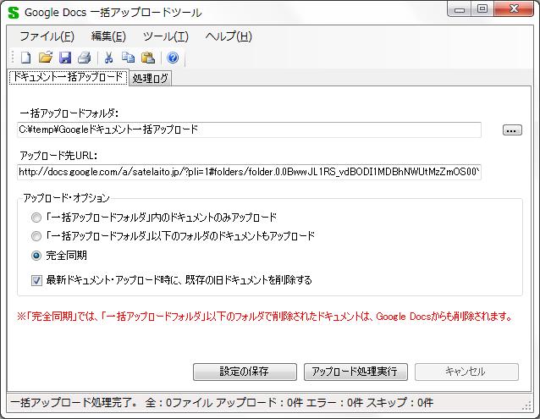The image size is (540, 419).
Task: Select the folder-only document upload radio option
Action: [36, 217]
